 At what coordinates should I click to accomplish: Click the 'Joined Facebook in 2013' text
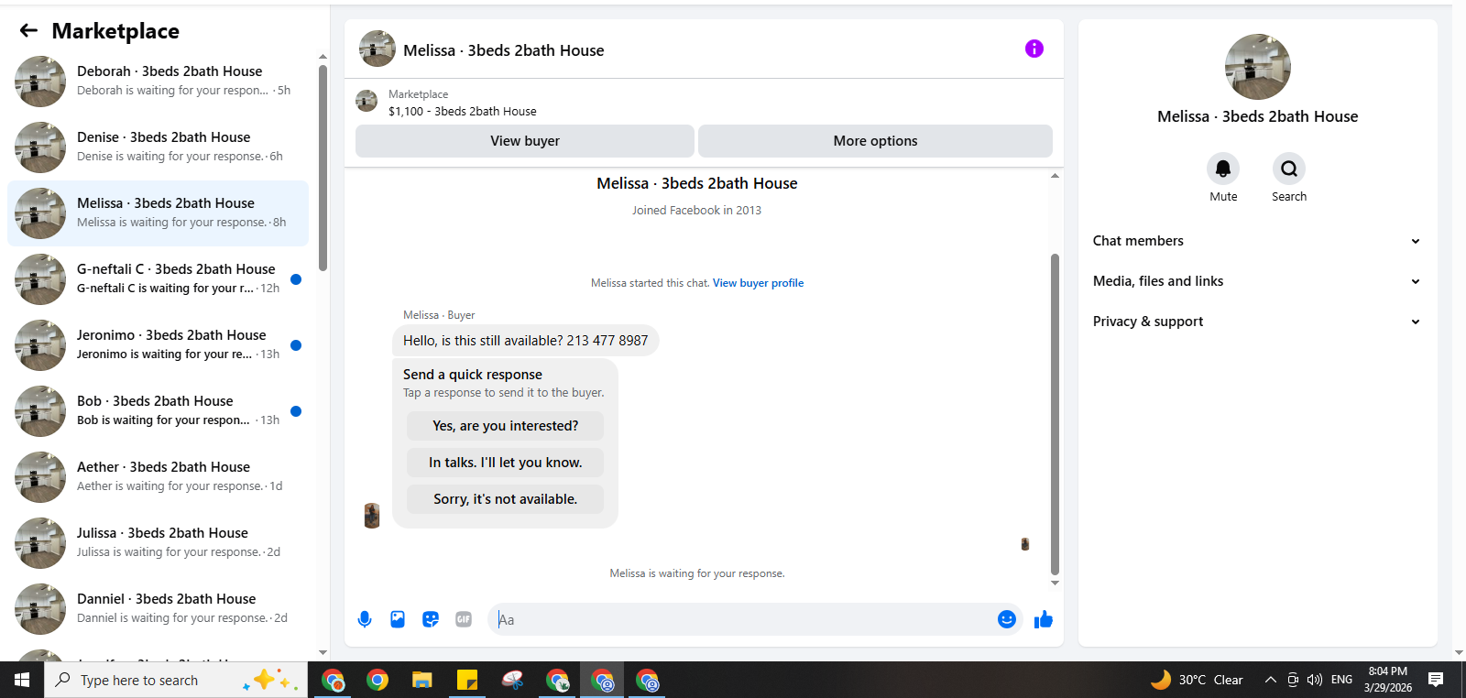[696, 211]
